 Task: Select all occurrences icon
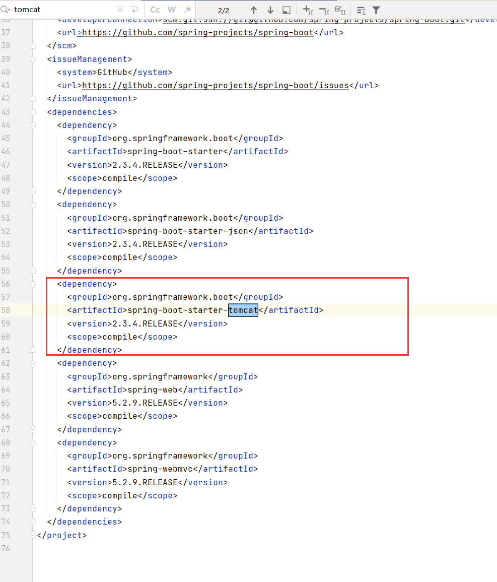(x=340, y=10)
